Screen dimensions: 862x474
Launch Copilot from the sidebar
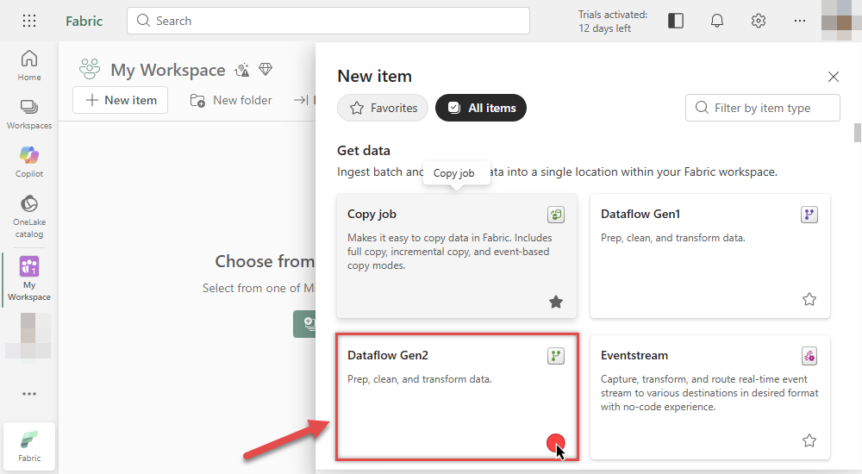(29, 162)
